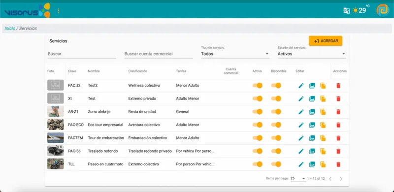Open the user profile avatar
The image size is (394, 192).
[383, 10]
